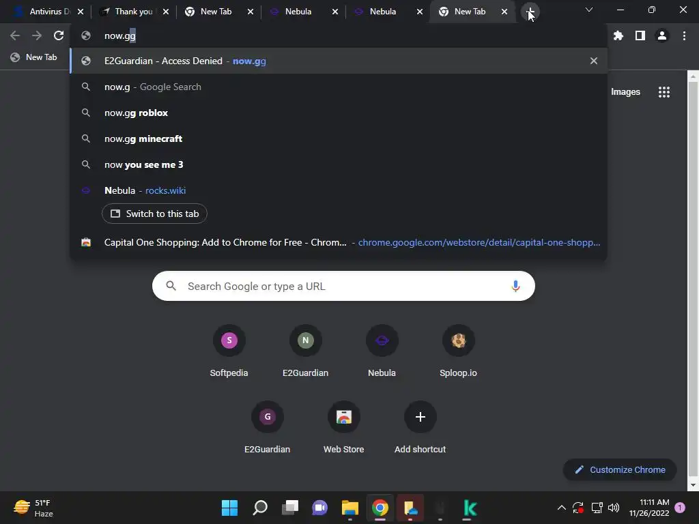
Task: Open Chrome's three-dot menu
Action: click(684, 35)
